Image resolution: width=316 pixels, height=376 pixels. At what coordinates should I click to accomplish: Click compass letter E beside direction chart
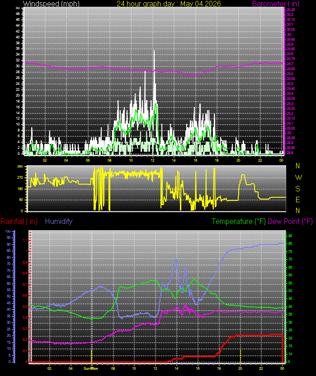point(297,200)
